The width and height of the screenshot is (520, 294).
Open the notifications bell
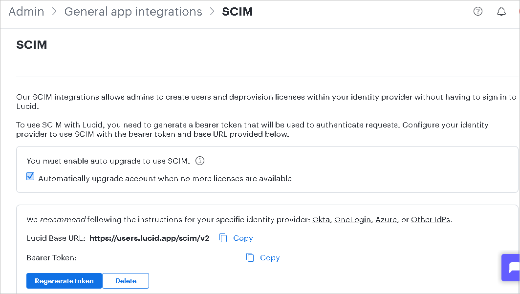[x=501, y=12]
